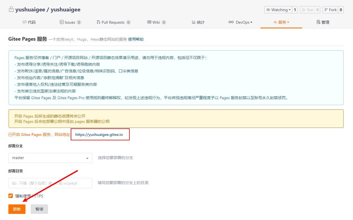Open the yushuaigee repository name link
This screenshot has width=353, height=220.
pos(65,9)
